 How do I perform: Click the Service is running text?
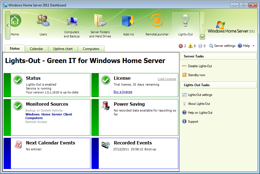38,88
